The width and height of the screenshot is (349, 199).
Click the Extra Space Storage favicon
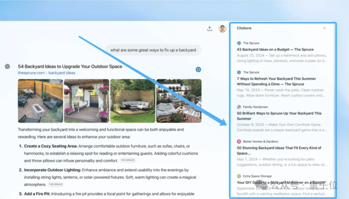(239, 176)
